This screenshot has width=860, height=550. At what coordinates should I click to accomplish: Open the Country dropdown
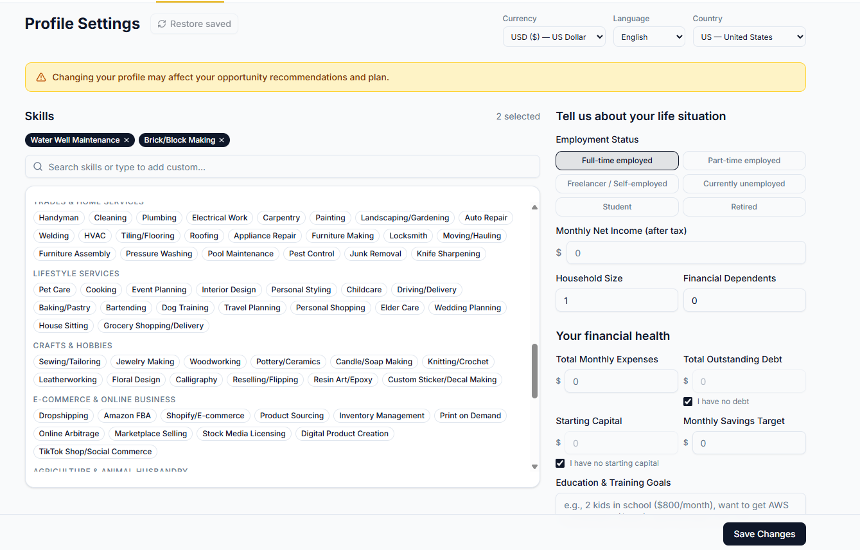click(x=749, y=37)
